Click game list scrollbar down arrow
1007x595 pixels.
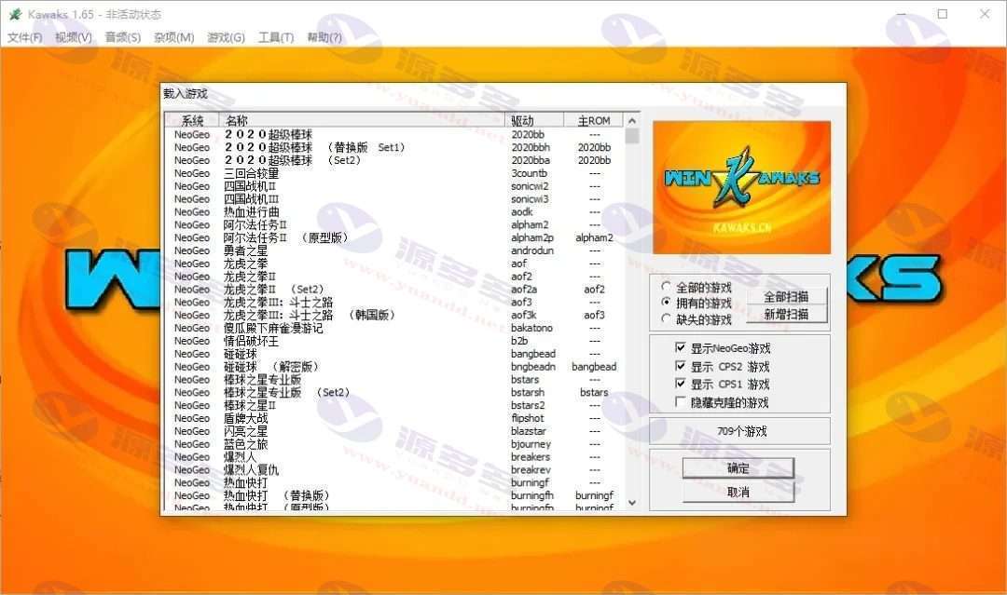click(x=632, y=503)
